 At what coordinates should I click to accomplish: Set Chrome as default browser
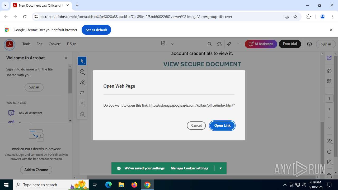click(x=96, y=30)
